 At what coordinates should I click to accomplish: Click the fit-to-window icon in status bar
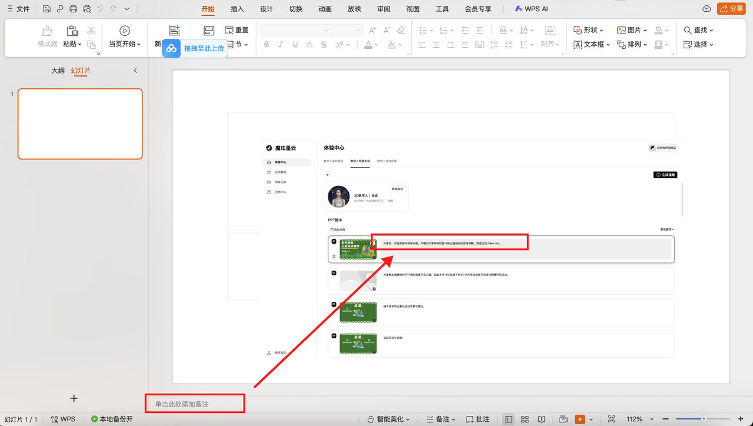611,419
